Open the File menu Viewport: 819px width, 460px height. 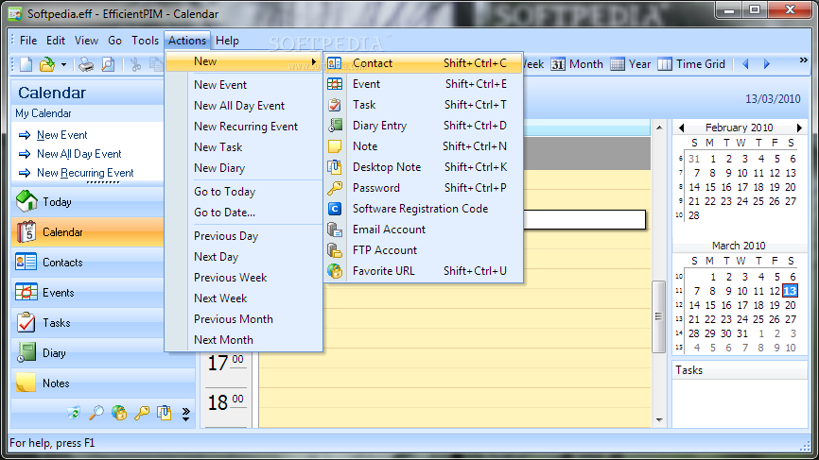(28, 41)
